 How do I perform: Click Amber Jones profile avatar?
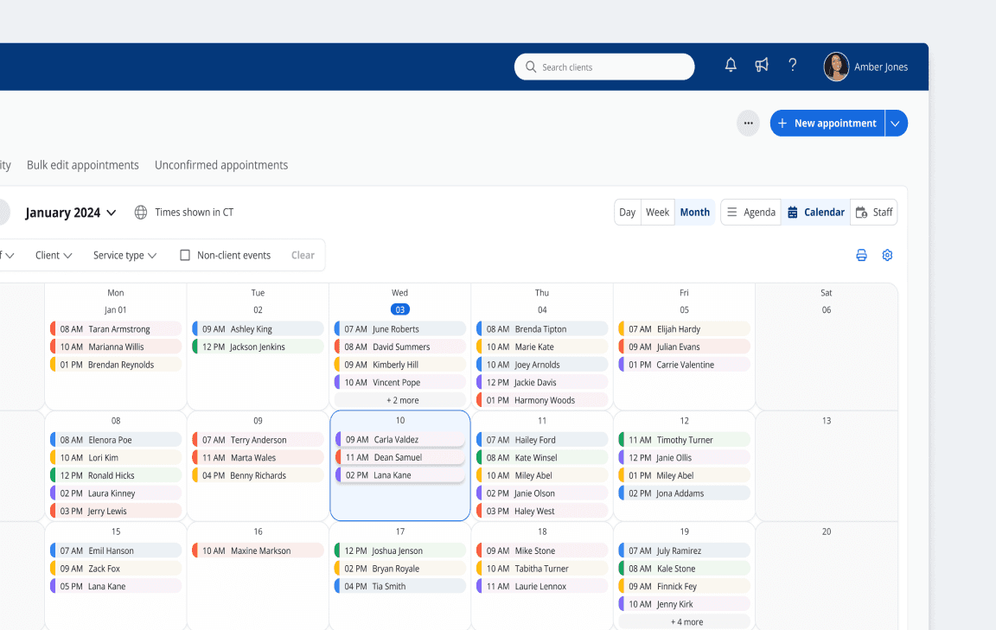(x=836, y=66)
